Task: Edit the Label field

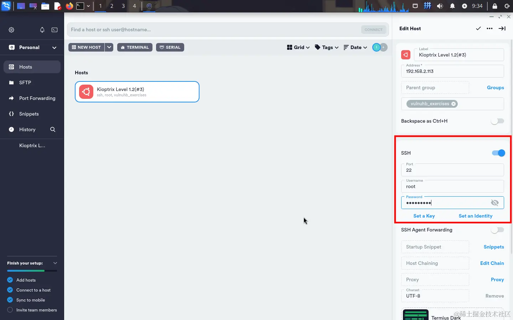Action: (x=459, y=55)
